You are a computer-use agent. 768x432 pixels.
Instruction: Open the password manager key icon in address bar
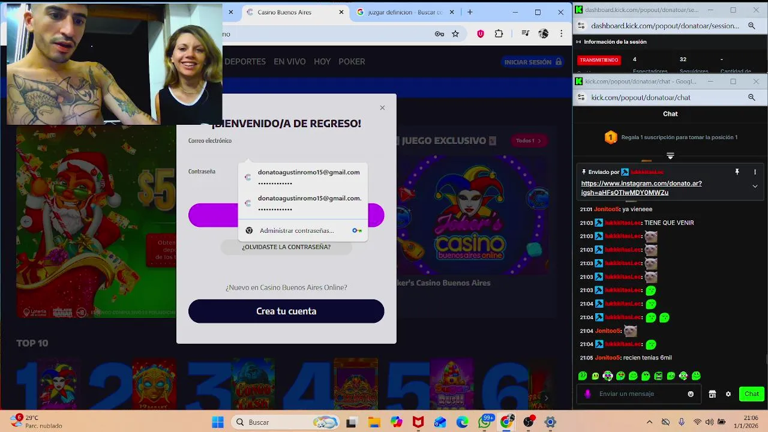[x=439, y=34]
